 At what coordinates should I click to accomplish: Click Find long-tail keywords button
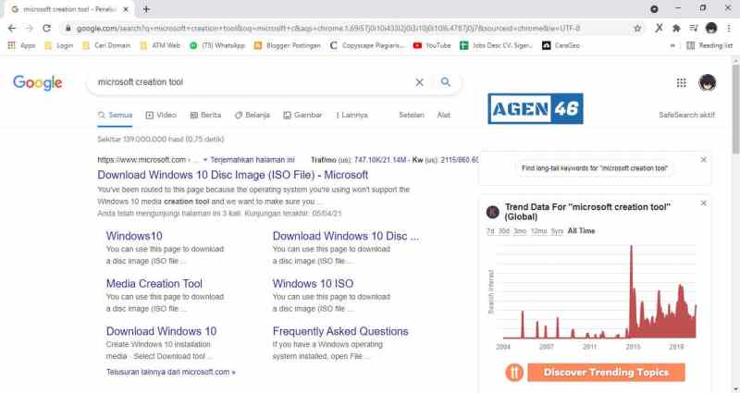pyautogui.click(x=595, y=168)
